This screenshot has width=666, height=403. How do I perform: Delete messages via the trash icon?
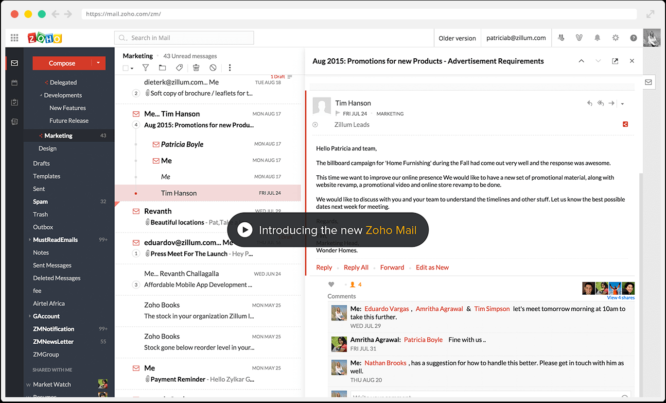coord(196,67)
